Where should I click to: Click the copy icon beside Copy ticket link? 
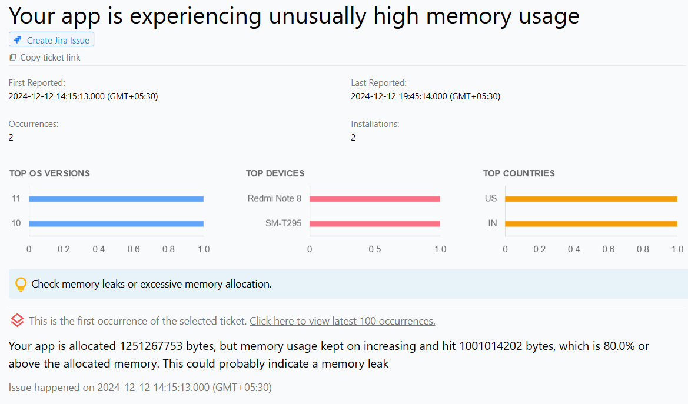click(12, 57)
